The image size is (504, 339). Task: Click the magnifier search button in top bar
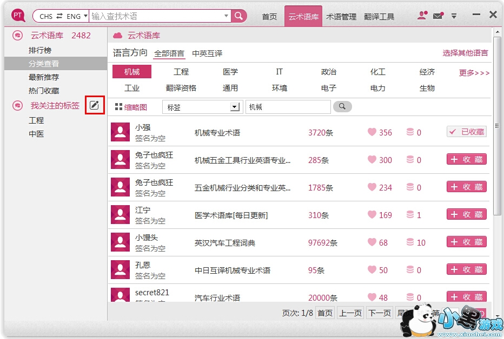[239, 16]
